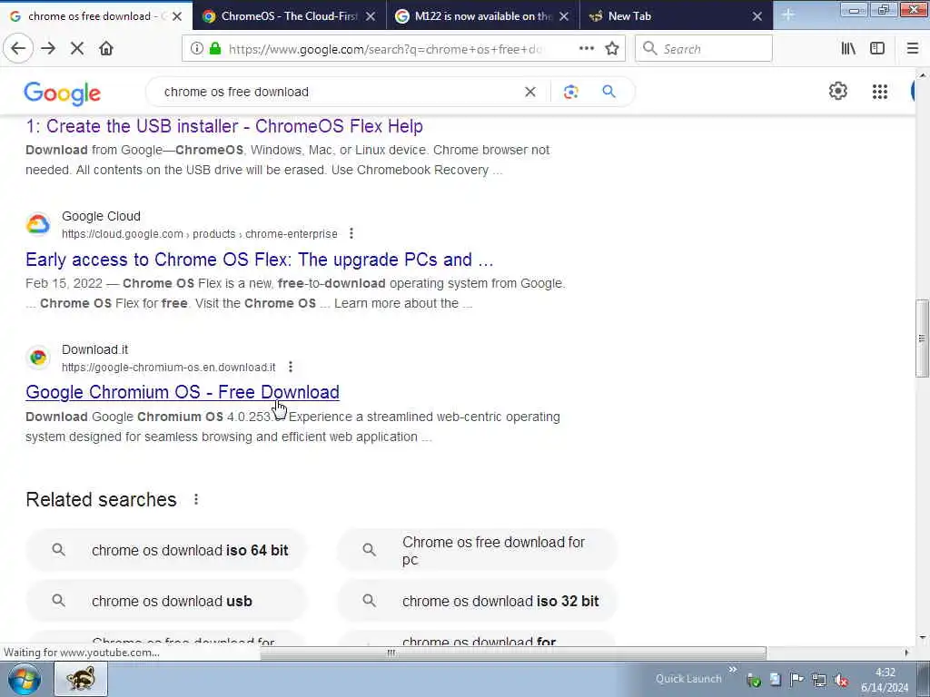Open 'Google Chromium OS - Free Download' link
Image resolution: width=930 pixels, height=697 pixels.
click(182, 392)
